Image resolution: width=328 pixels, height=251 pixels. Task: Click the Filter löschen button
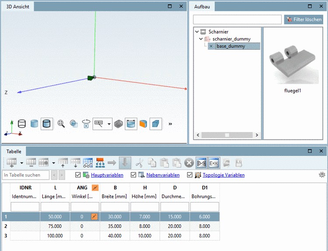pyautogui.click(x=304, y=20)
